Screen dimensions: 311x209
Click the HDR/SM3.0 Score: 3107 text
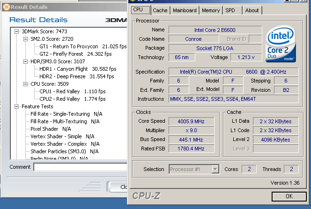click(58, 61)
